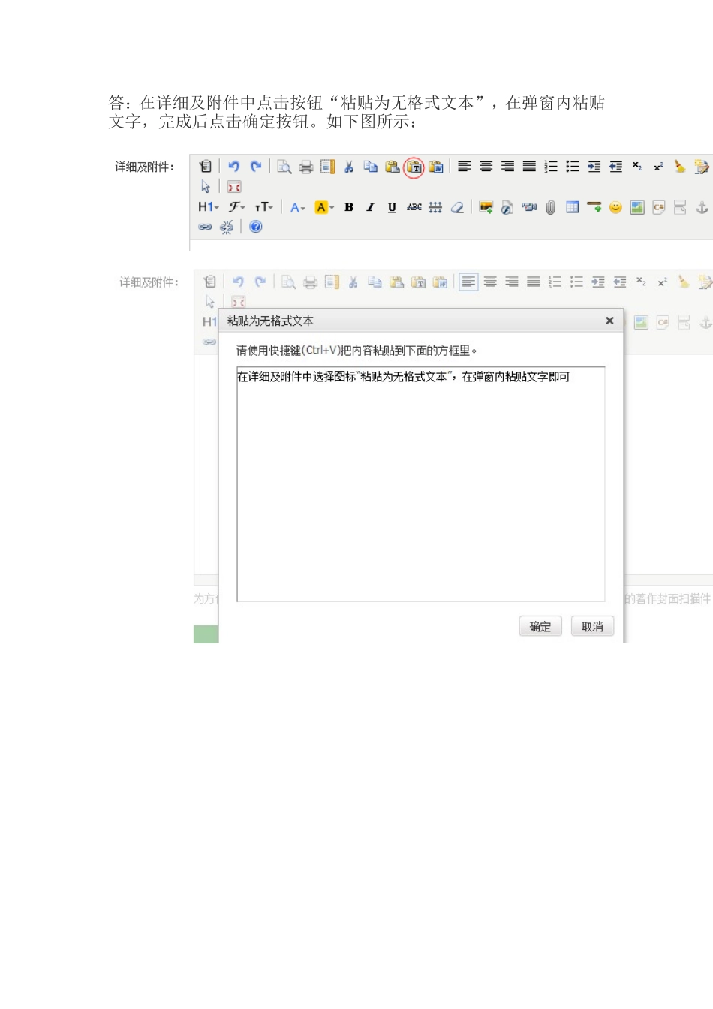Click 取消 to cancel the dialog
The image size is (713, 1009).
(x=592, y=626)
